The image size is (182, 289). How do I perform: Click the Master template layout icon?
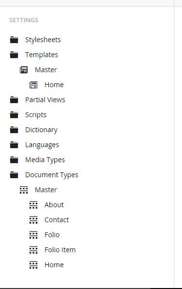tap(24, 70)
